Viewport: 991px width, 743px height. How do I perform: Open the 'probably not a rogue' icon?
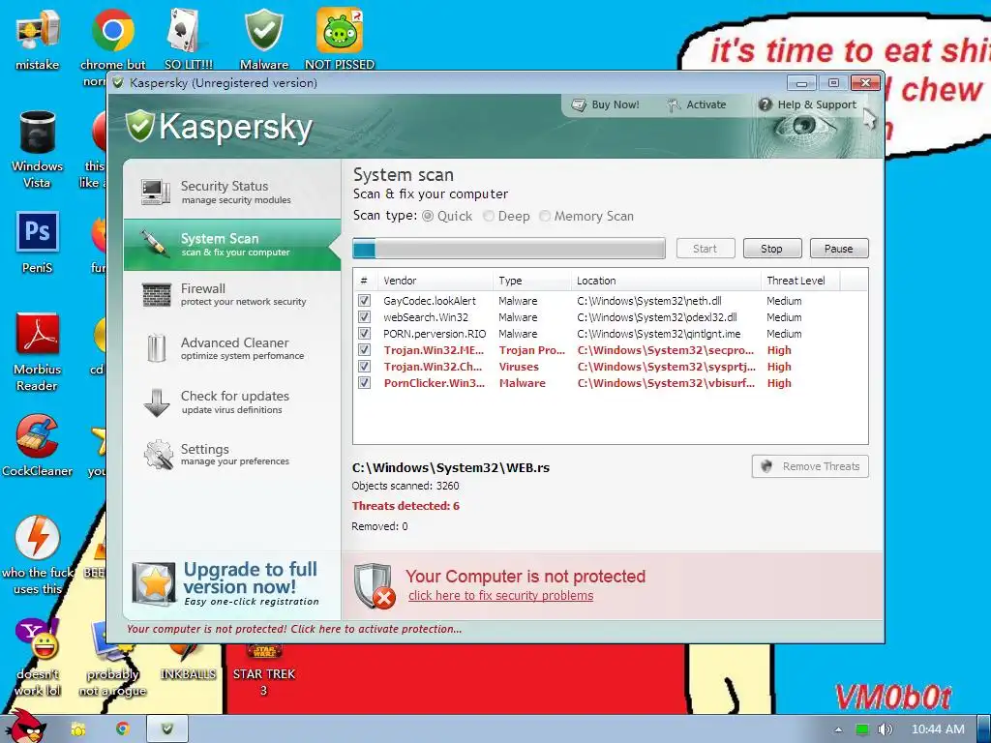point(112,657)
